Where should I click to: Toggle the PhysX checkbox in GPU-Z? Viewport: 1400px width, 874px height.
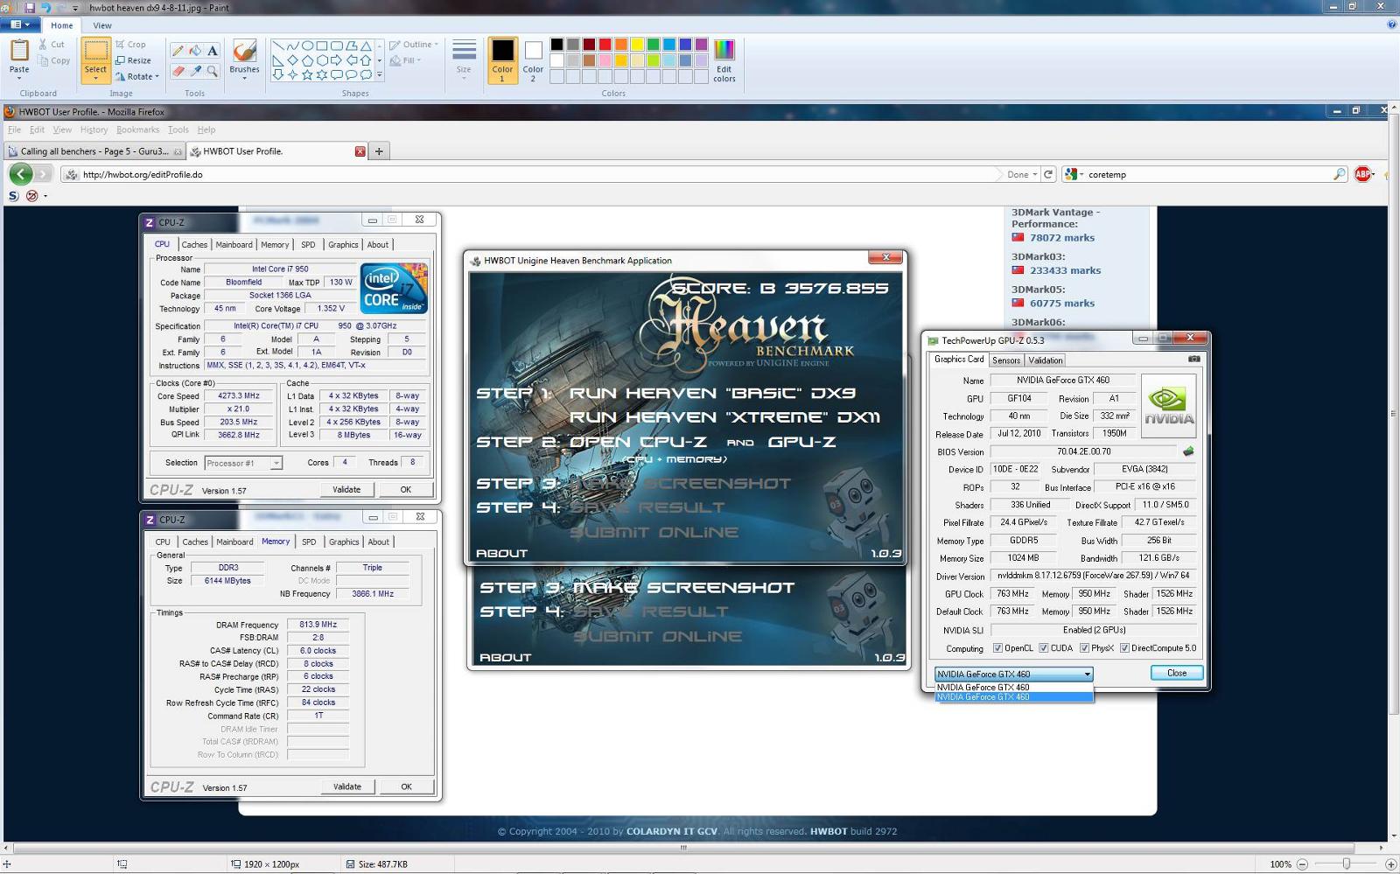(x=1084, y=648)
